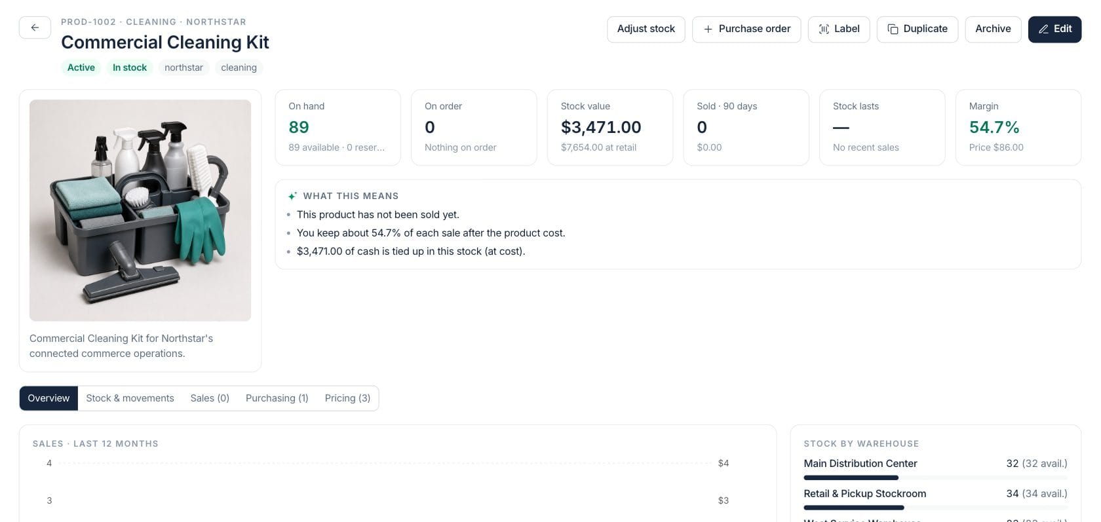Click the 'You keep about 54.7%' line
The image size is (1101, 522).
[x=431, y=233]
